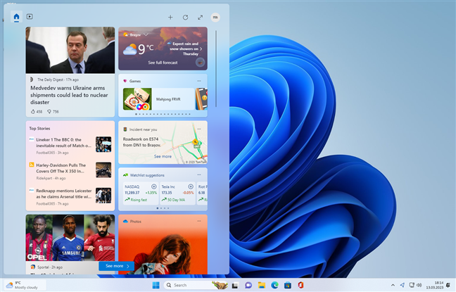Screen dimensions: 456x292
Task: Refresh the widgets feed
Action: click(x=185, y=18)
